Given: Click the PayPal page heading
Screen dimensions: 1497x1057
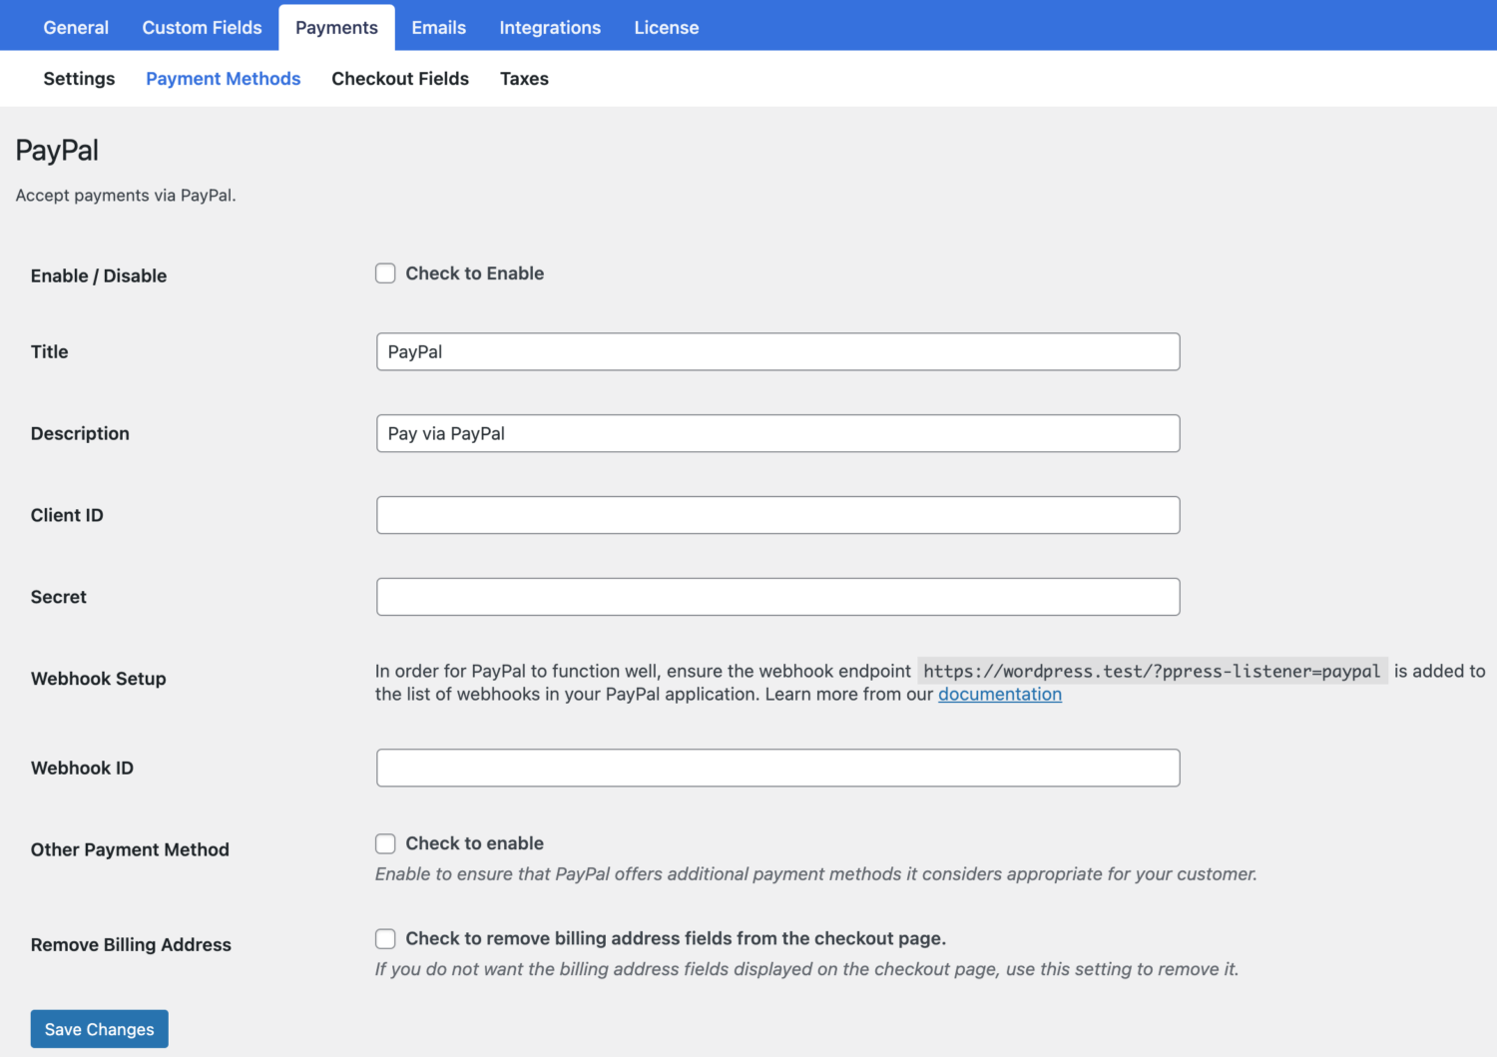Looking at the screenshot, I should pyautogui.click(x=57, y=151).
